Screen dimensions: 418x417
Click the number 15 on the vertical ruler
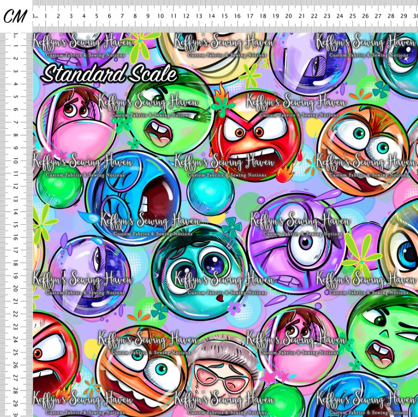pyautogui.click(x=15, y=225)
